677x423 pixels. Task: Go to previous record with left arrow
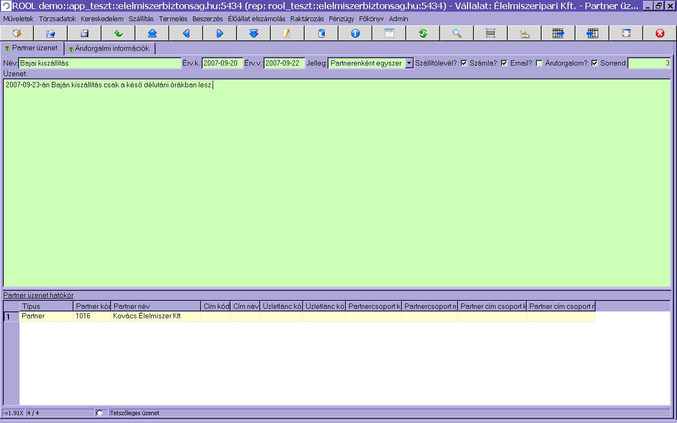186,33
